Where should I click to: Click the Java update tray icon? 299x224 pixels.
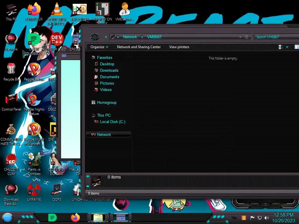(x=244, y=218)
